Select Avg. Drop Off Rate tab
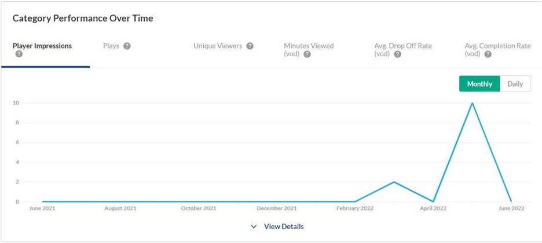This screenshot has width=542, height=243. (403, 46)
